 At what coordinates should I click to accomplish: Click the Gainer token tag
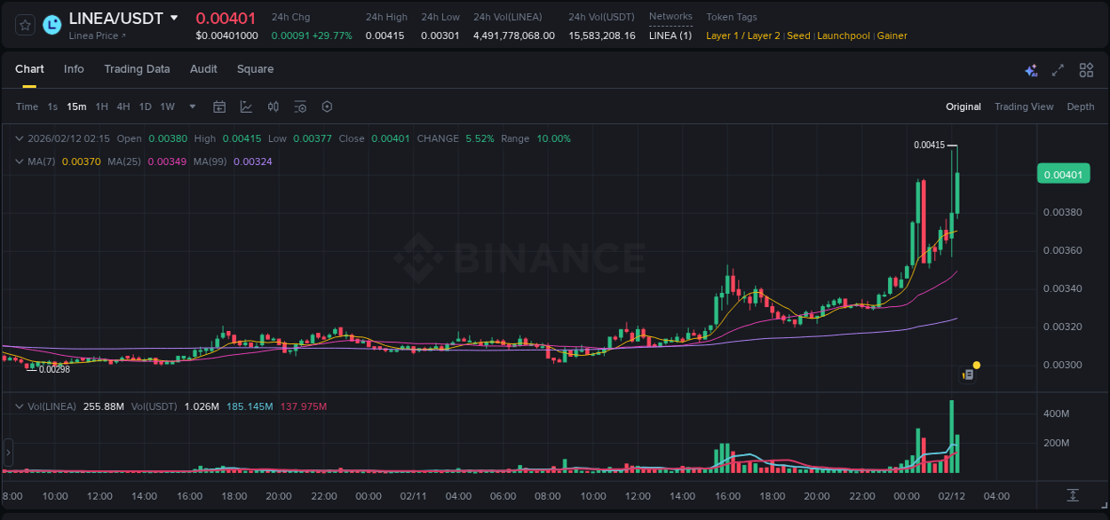(x=892, y=35)
